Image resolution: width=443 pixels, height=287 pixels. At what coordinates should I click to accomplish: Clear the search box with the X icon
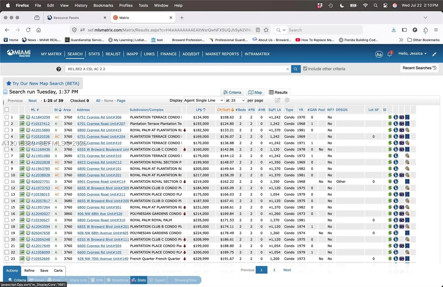pos(288,69)
